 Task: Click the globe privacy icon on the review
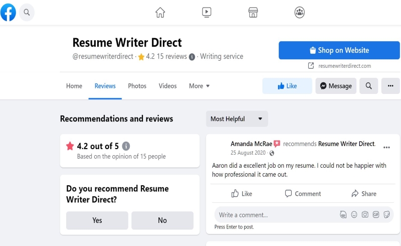coord(272,153)
